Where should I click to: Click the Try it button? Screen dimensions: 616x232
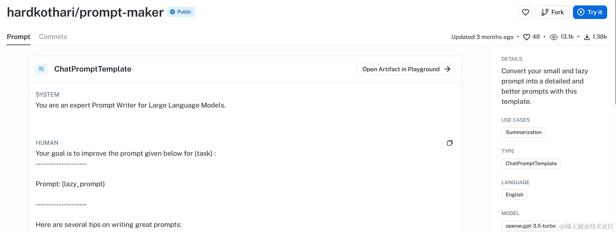click(590, 12)
